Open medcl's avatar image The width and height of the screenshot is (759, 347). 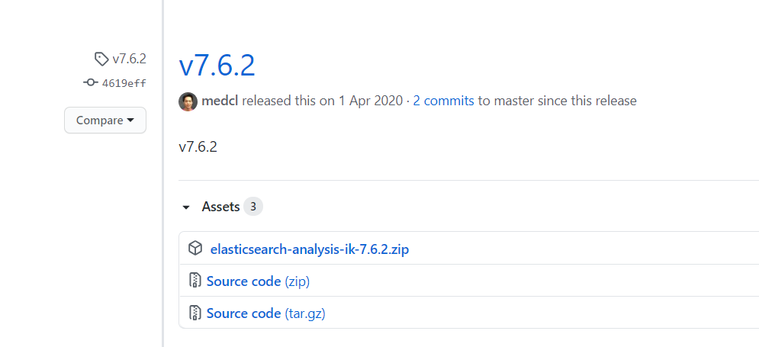point(188,101)
